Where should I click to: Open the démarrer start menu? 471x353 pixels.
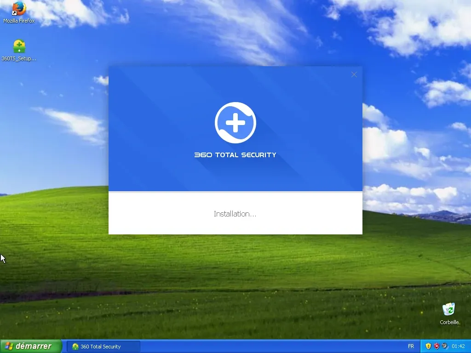point(31,346)
